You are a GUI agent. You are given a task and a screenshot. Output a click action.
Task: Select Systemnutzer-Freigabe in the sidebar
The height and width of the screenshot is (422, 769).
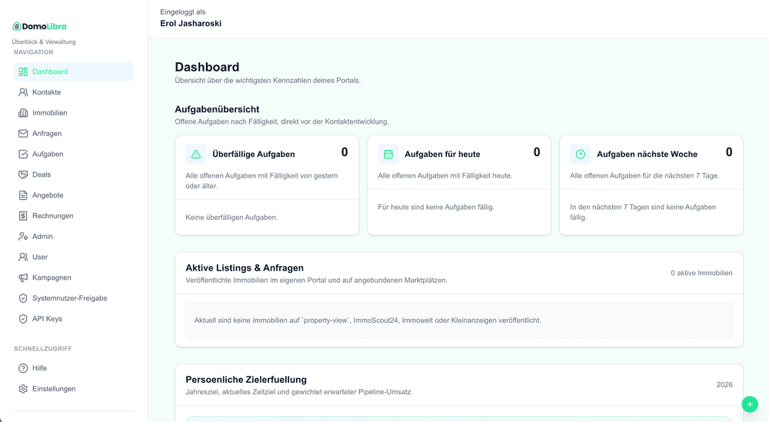point(69,298)
